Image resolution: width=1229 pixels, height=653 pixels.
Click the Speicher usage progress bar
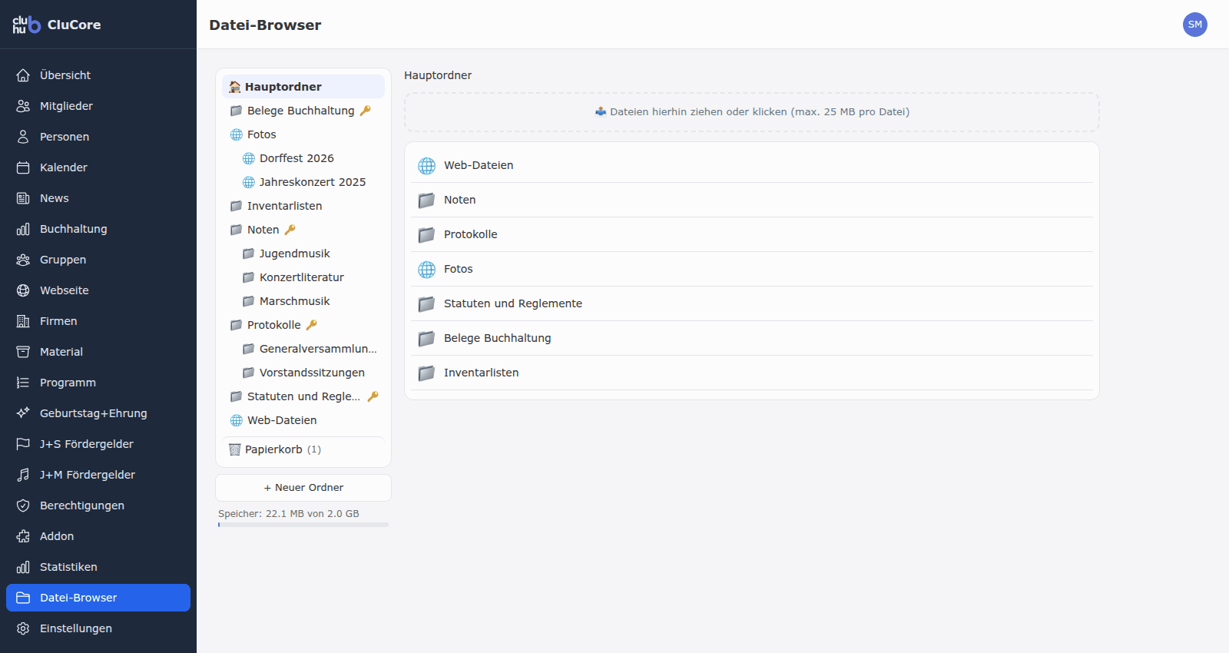pyautogui.click(x=303, y=525)
